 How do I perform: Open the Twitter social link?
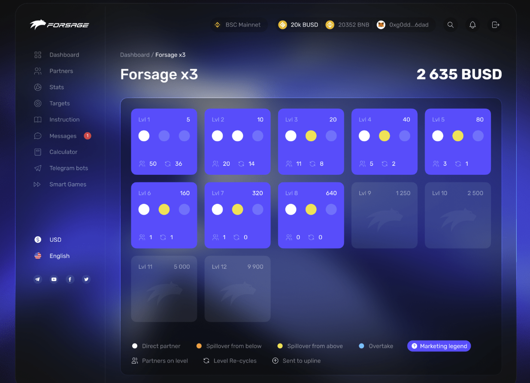pos(87,279)
